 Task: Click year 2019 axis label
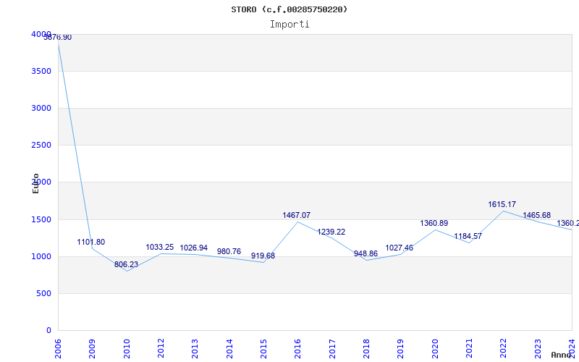pos(401,348)
